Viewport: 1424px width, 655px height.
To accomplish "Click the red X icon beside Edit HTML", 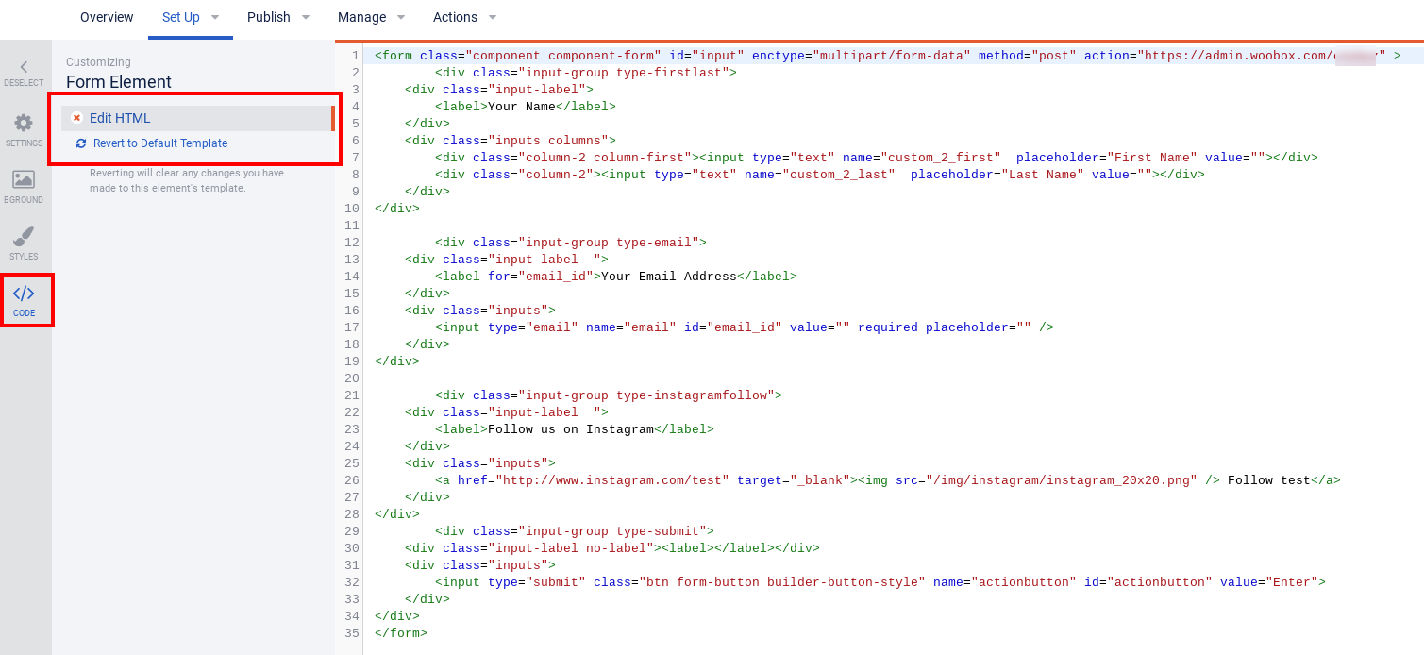I will [76, 118].
